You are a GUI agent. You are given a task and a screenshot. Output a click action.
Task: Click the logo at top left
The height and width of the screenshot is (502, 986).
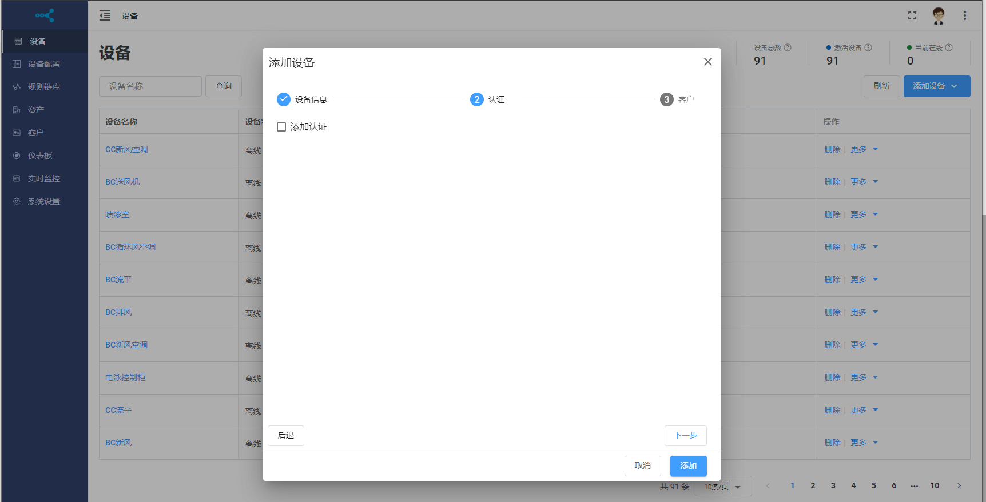(x=45, y=15)
